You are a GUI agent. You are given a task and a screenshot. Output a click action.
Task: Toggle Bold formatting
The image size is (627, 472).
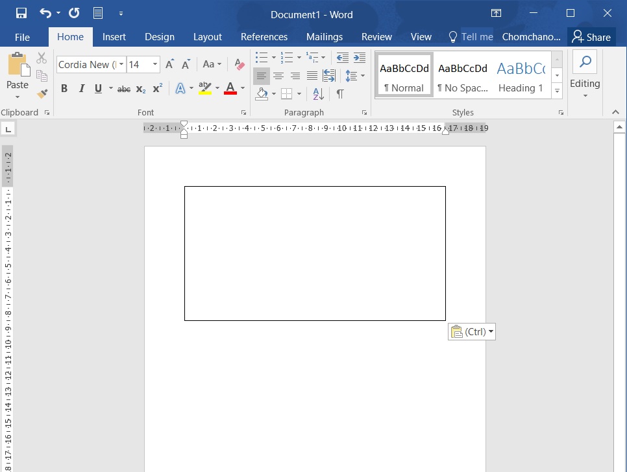(x=64, y=89)
